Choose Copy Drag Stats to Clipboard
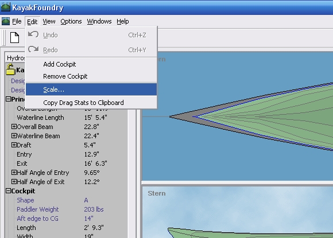Image resolution: width=333 pixels, height=238 pixels. [x=91, y=103]
